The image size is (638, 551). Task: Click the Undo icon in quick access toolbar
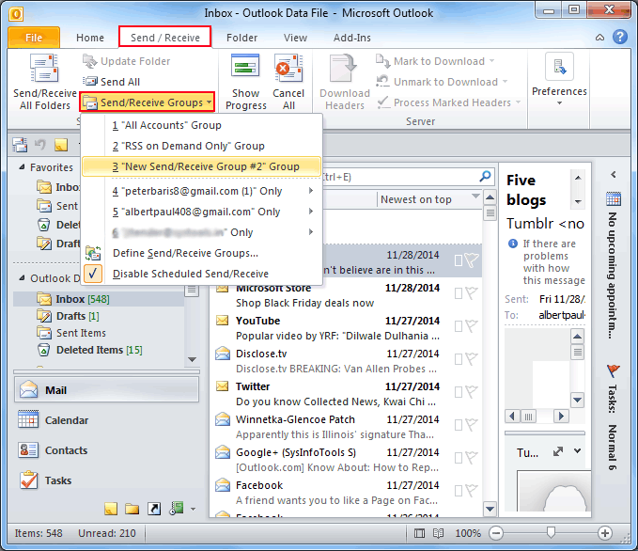pyautogui.click(x=39, y=145)
